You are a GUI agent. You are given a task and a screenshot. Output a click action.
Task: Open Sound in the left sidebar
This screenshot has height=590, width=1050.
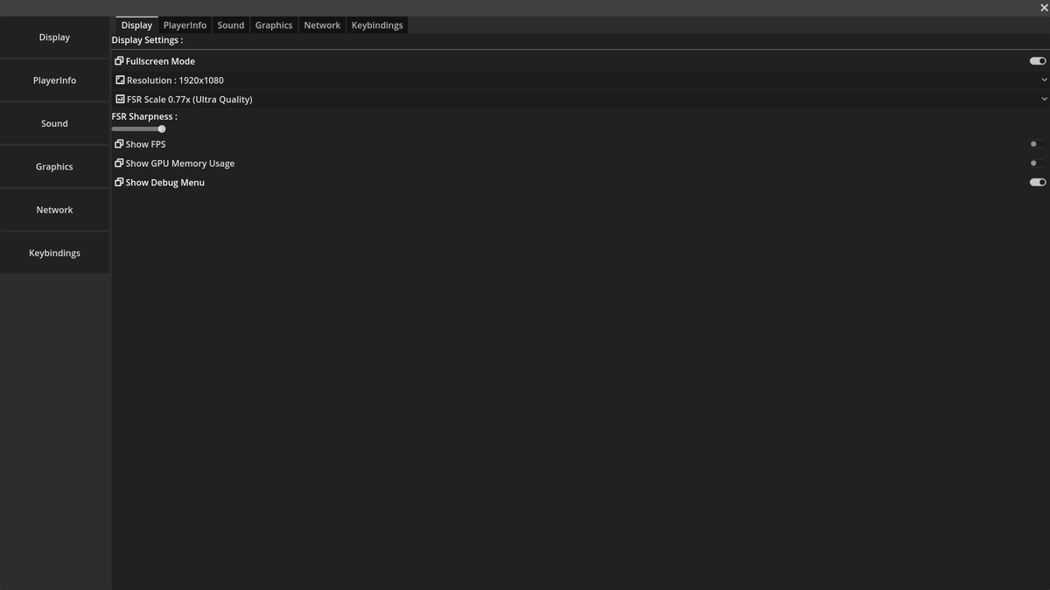point(54,123)
